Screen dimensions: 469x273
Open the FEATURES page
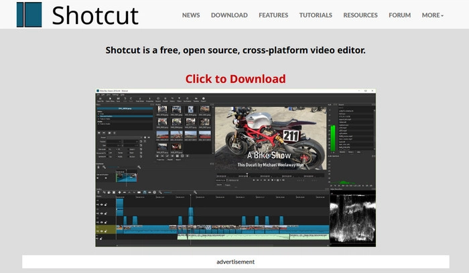click(x=273, y=15)
